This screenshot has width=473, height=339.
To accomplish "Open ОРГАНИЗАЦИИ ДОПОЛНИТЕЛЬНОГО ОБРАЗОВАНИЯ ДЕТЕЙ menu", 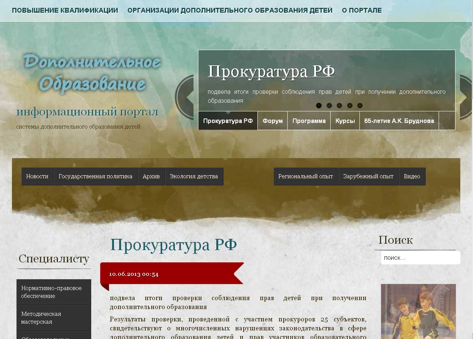I will click(230, 10).
